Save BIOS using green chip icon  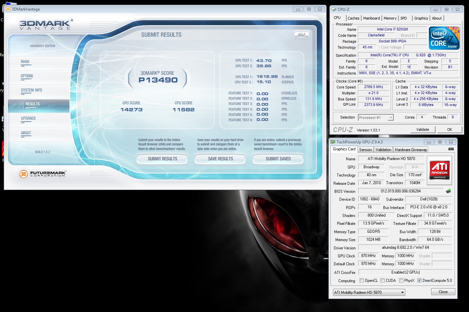[x=448, y=191]
